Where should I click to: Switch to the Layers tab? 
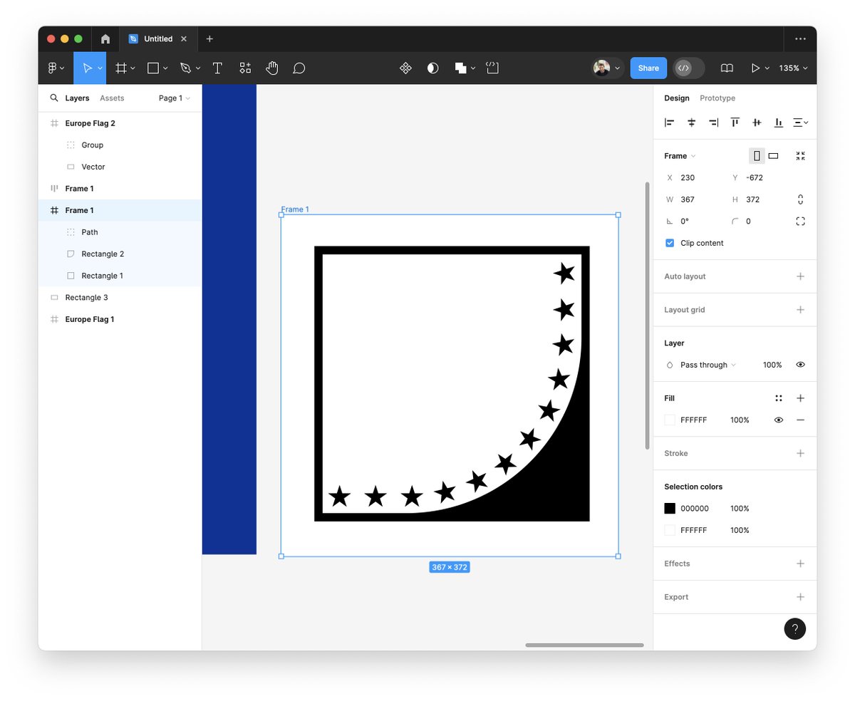77,98
